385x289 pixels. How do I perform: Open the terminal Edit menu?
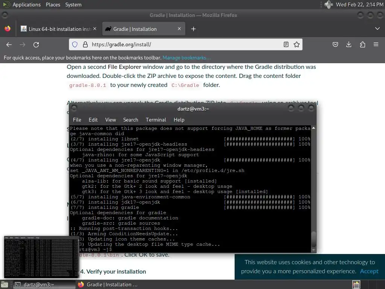click(93, 120)
